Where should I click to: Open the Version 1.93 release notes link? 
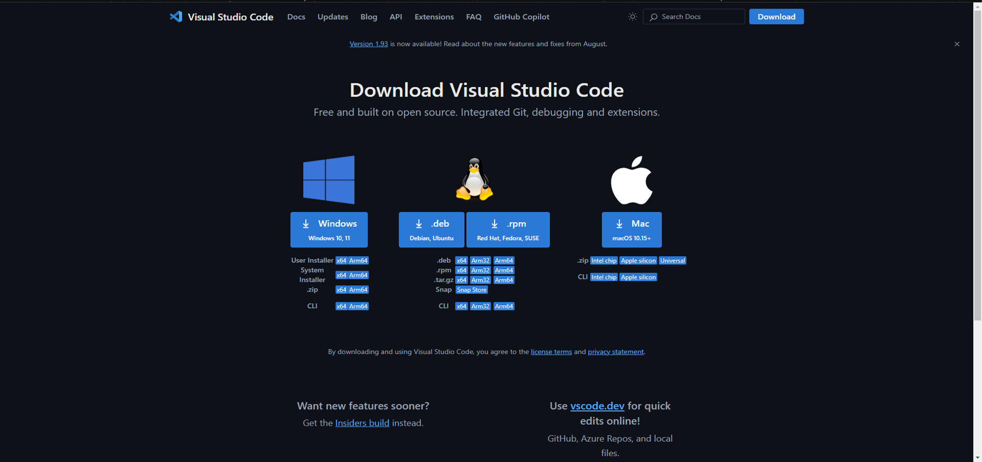click(x=369, y=44)
